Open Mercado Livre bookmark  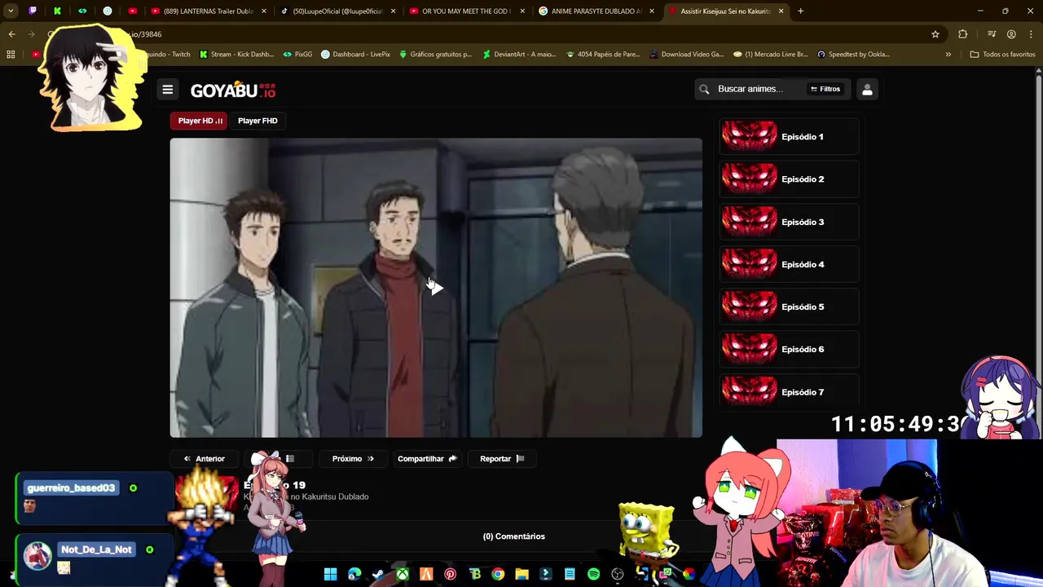click(771, 55)
